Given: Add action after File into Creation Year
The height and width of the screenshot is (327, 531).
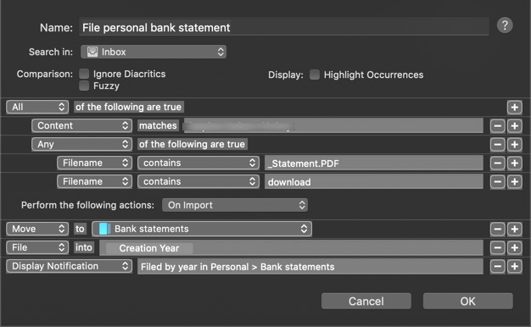Looking at the screenshot, I should click(514, 248).
